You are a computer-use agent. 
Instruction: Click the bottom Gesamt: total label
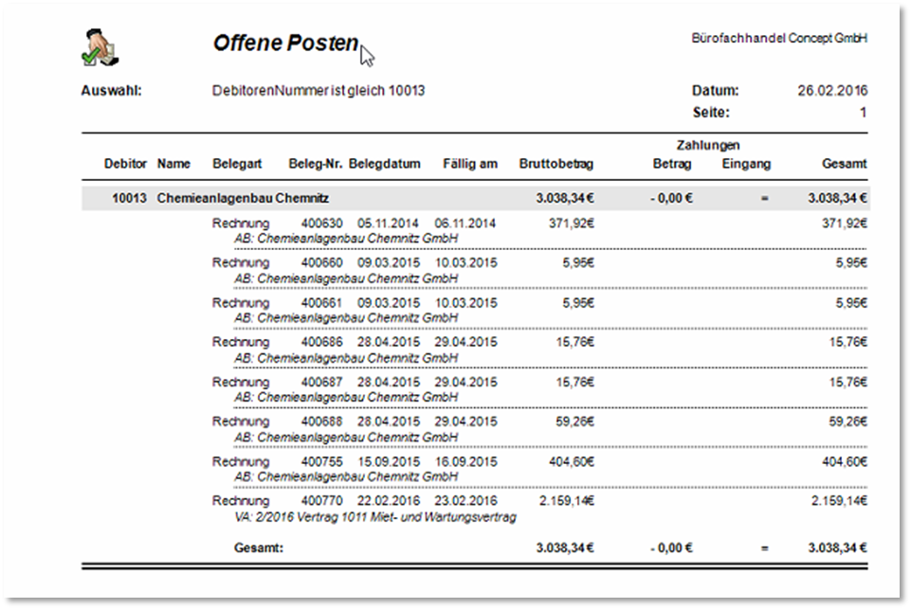click(x=259, y=547)
